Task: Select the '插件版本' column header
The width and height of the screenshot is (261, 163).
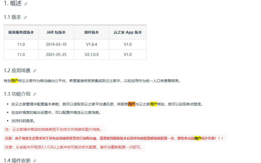Action: tap(92, 32)
